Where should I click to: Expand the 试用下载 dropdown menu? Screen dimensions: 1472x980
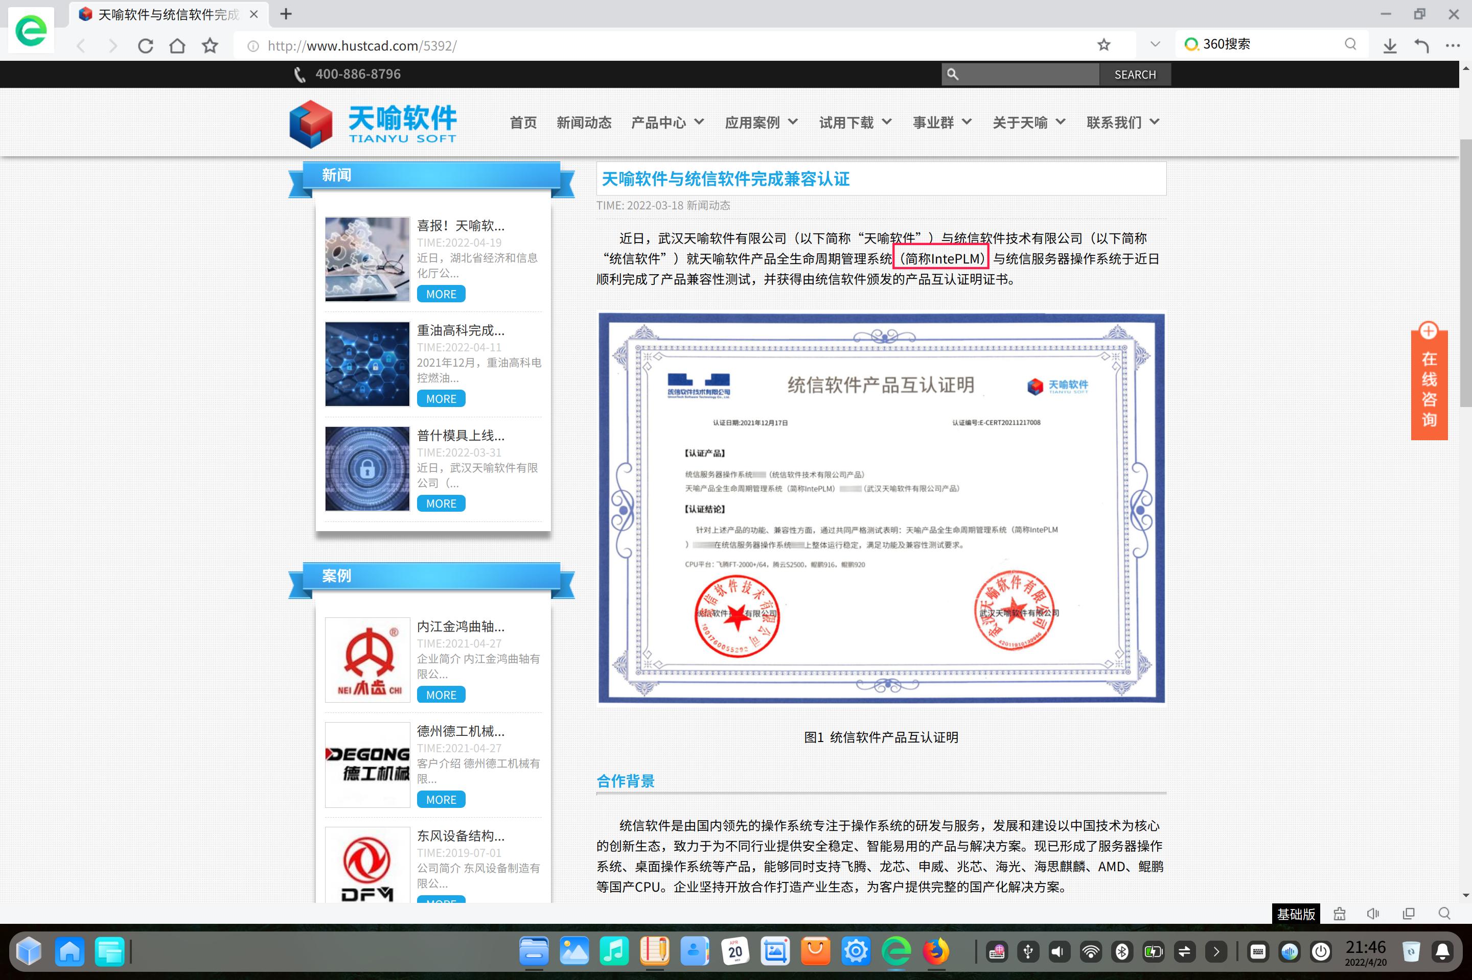pyautogui.click(x=855, y=122)
